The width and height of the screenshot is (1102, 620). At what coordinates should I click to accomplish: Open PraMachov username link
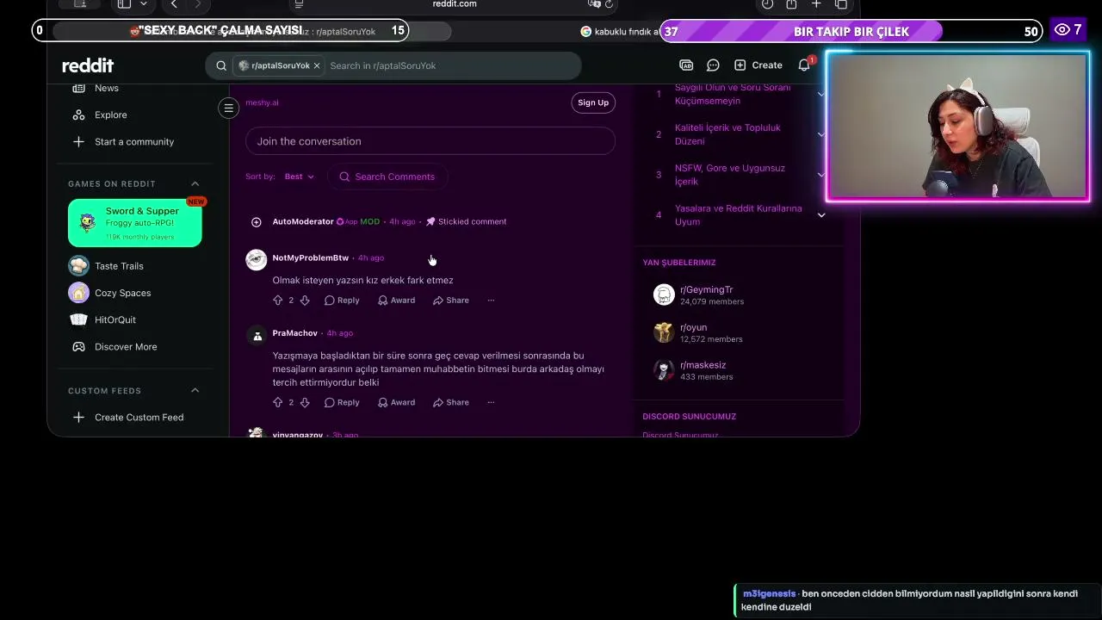(x=295, y=333)
